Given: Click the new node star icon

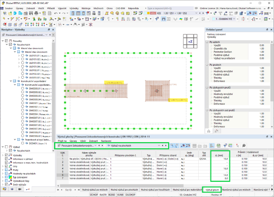Looking at the screenshot, I should point(4,19).
